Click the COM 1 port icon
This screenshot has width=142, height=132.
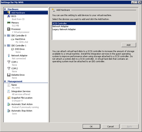pyautogui.click(x=9, y=62)
